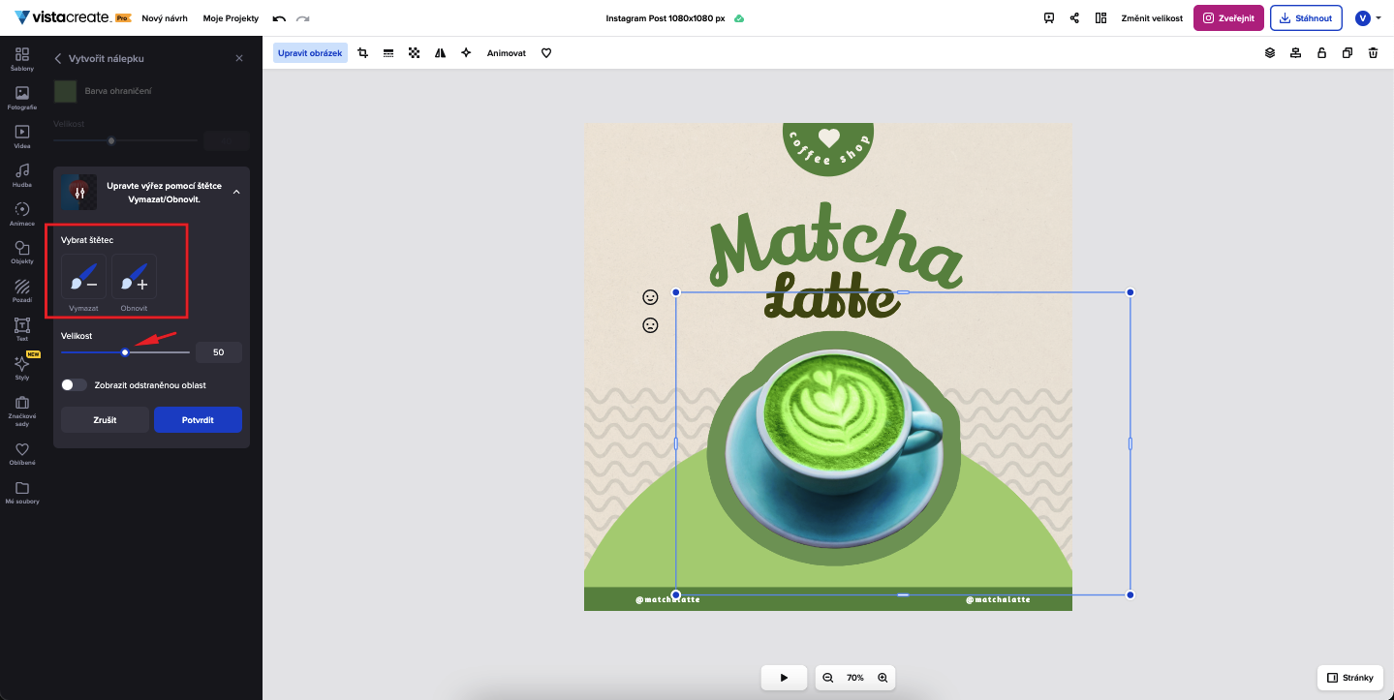Click the cloud saved status icon
The image size is (1394, 700).
[x=739, y=18]
